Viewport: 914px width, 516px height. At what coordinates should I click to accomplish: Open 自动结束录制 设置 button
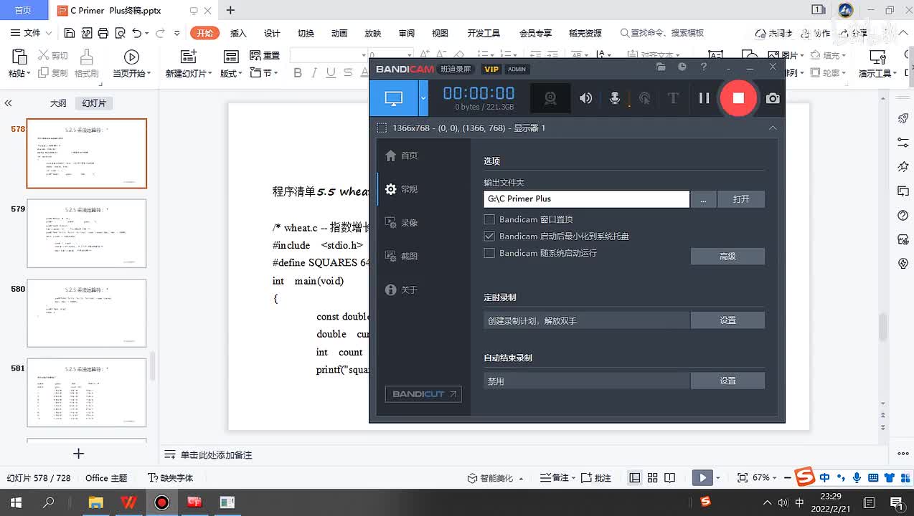[727, 381]
